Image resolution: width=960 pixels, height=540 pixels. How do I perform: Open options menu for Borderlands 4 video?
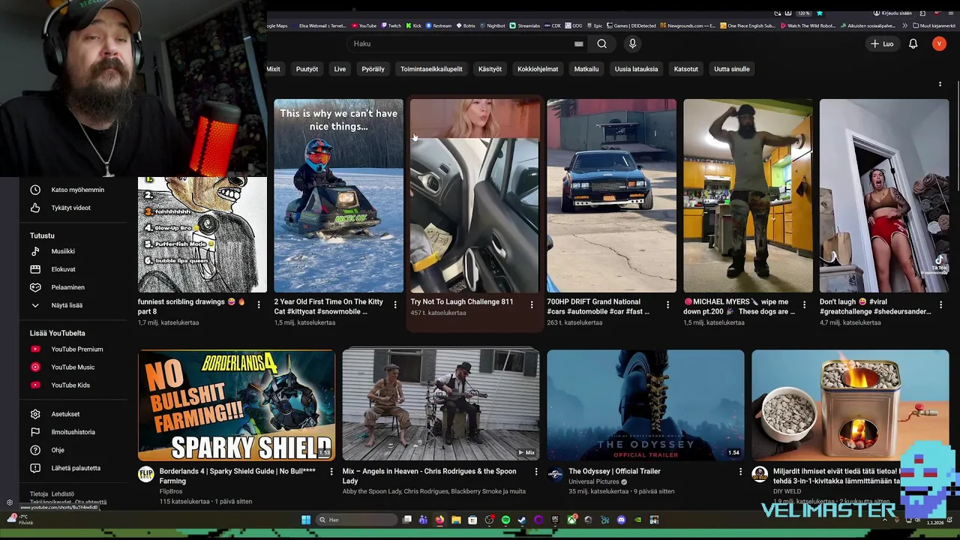point(331,472)
